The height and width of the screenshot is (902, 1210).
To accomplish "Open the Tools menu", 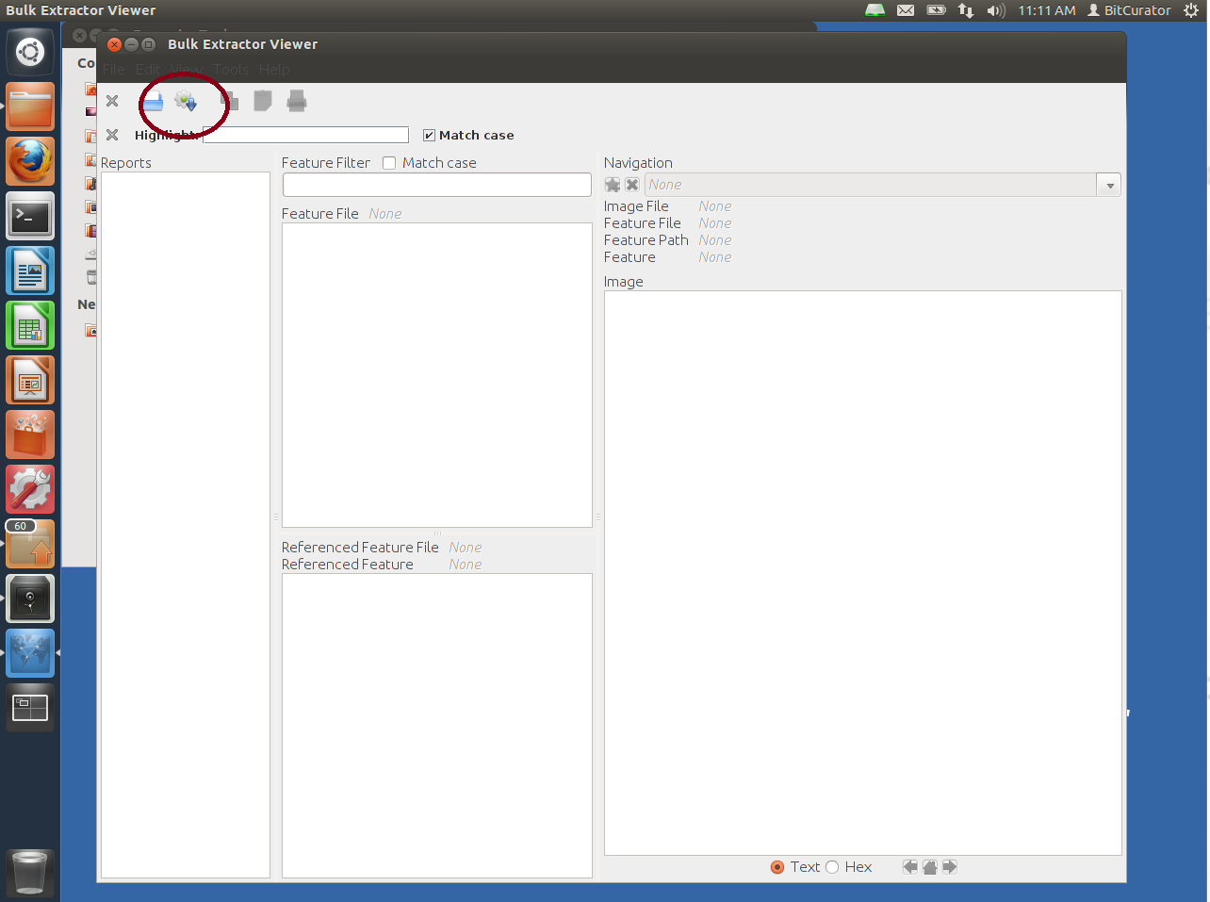I will coord(231,70).
